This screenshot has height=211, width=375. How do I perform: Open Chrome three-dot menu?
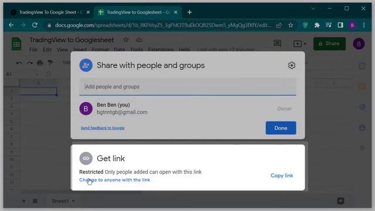pos(364,25)
